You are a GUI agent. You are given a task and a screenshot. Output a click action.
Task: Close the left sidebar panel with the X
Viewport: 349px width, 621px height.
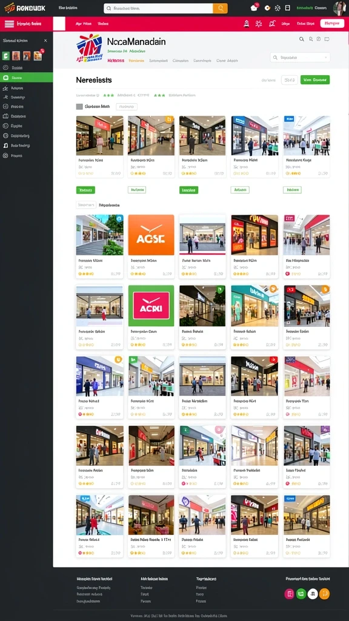point(45,41)
